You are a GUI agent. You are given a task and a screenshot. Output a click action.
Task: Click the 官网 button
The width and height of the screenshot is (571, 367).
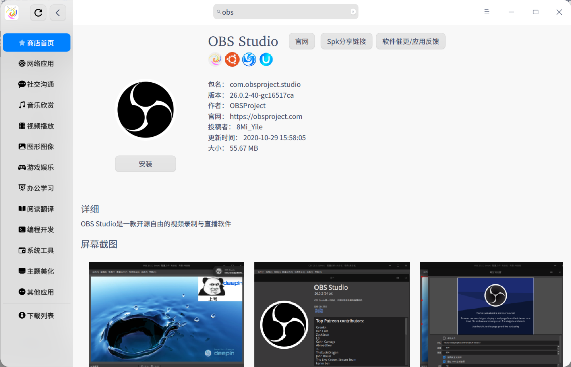tap(302, 41)
